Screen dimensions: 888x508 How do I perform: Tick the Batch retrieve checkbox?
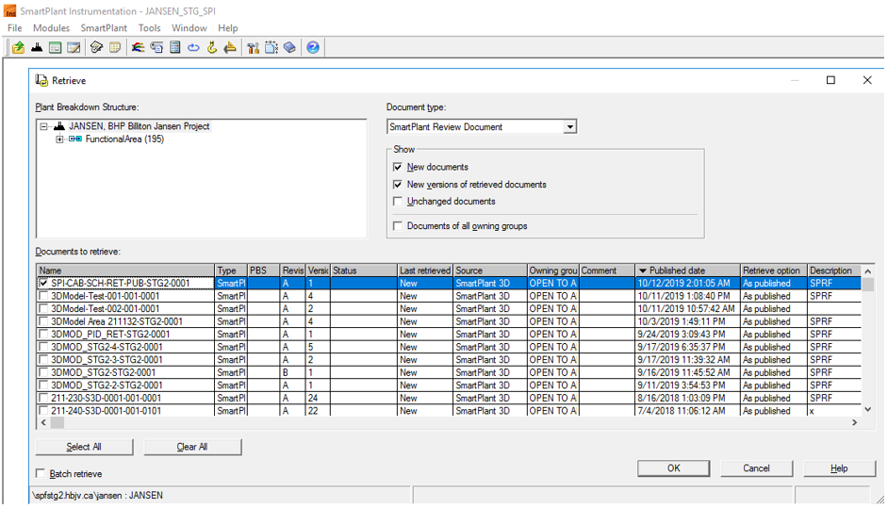pyautogui.click(x=41, y=474)
